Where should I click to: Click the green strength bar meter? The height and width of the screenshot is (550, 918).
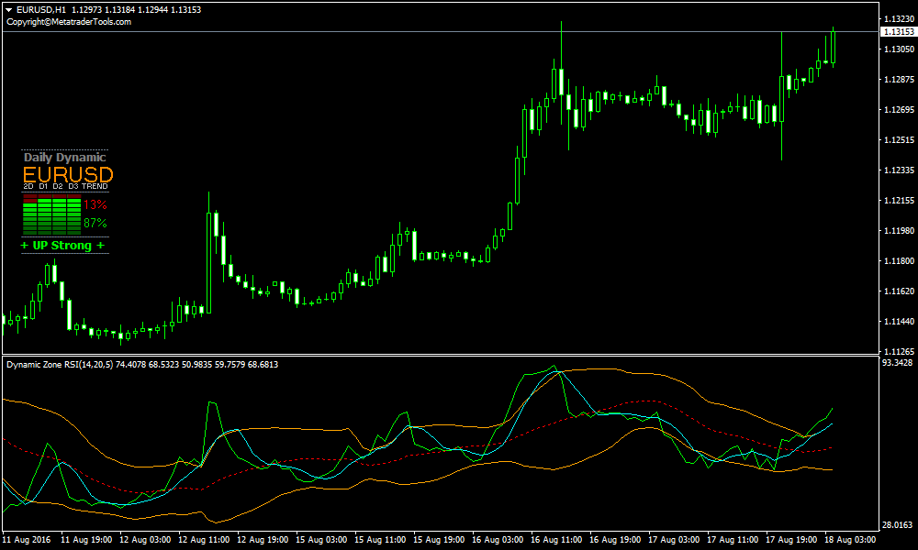pyautogui.click(x=51, y=215)
